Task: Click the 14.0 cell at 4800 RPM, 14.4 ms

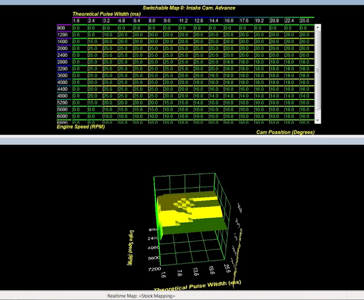Action: (216, 96)
